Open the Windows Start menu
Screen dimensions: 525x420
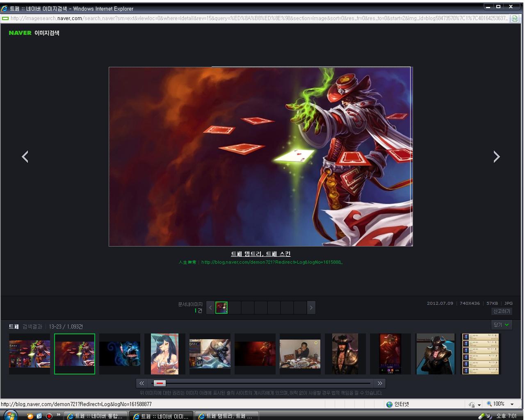[10, 415]
